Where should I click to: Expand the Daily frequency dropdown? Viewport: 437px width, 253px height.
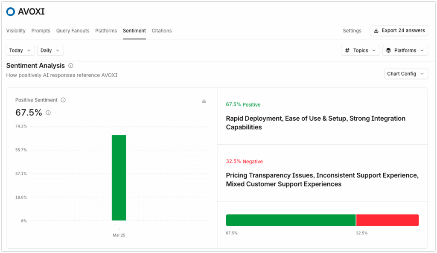pyautogui.click(x=50, y=50)
